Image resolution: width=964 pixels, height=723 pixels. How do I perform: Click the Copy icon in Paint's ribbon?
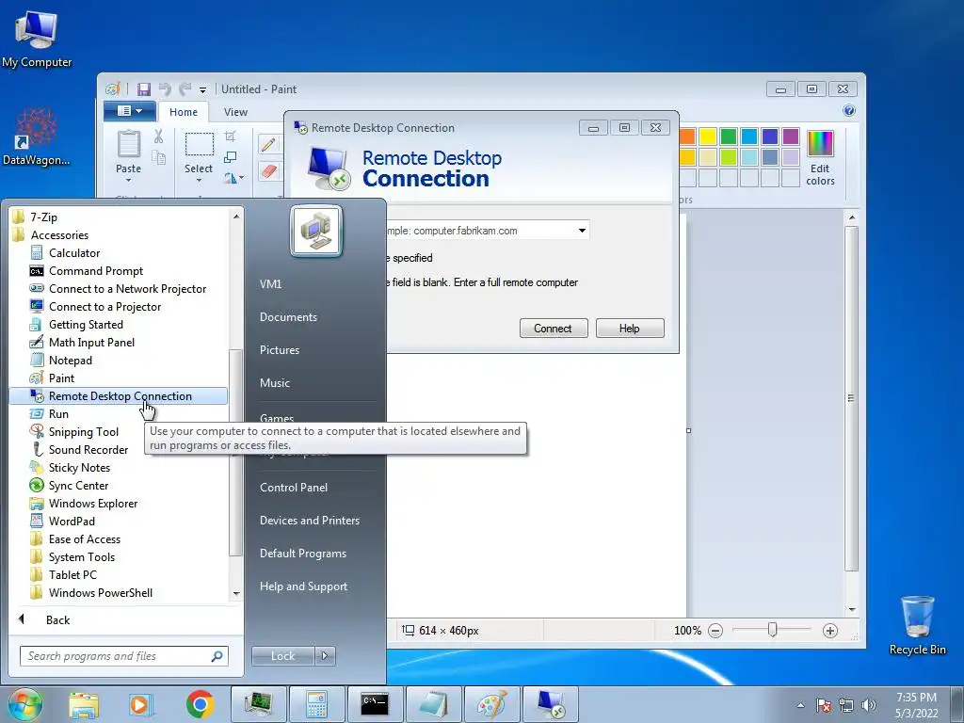pyautogui.click(x=158, y=158)
